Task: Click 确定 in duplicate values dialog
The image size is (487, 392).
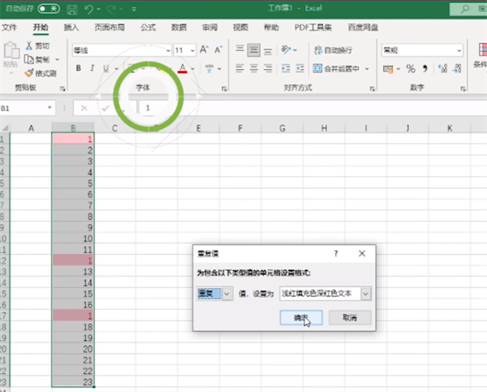Action: (x=301, y=317)
